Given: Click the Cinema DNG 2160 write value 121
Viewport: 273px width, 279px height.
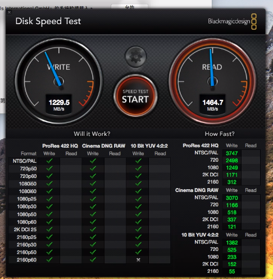Looking at the screenshot, I should click(232, 227).
